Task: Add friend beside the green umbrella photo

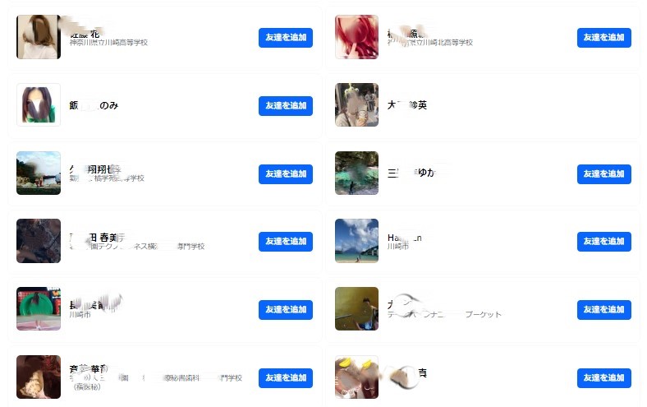Action: click(x=286, y=310)
